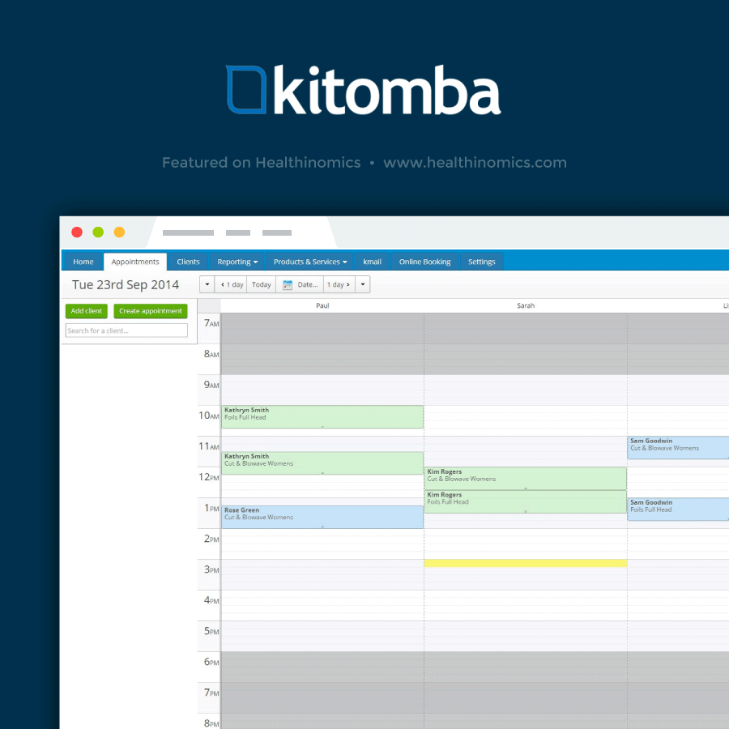
Task: Advance forward with the 1 day button
Action: click(x=338, y=284)
